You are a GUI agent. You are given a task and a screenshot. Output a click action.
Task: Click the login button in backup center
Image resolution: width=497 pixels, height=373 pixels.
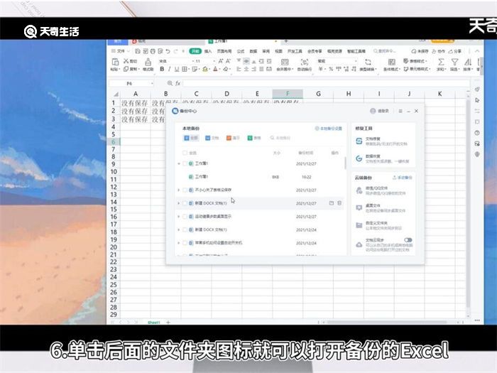[379, 111]
